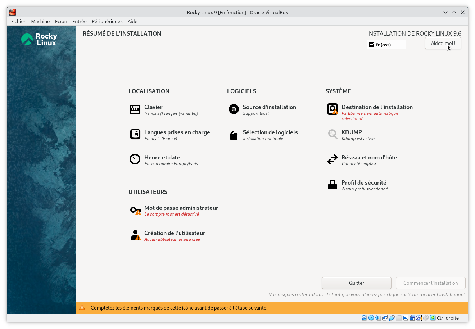The width and height of the screenshot is (475, 329).
Task: Open Source d'installation settings
Action: click(270, 107)
